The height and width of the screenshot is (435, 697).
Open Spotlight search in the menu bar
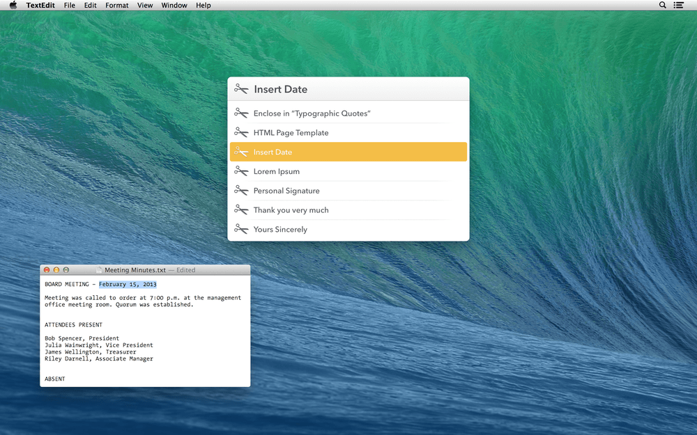pyautogui.click(x=662, y=6)
